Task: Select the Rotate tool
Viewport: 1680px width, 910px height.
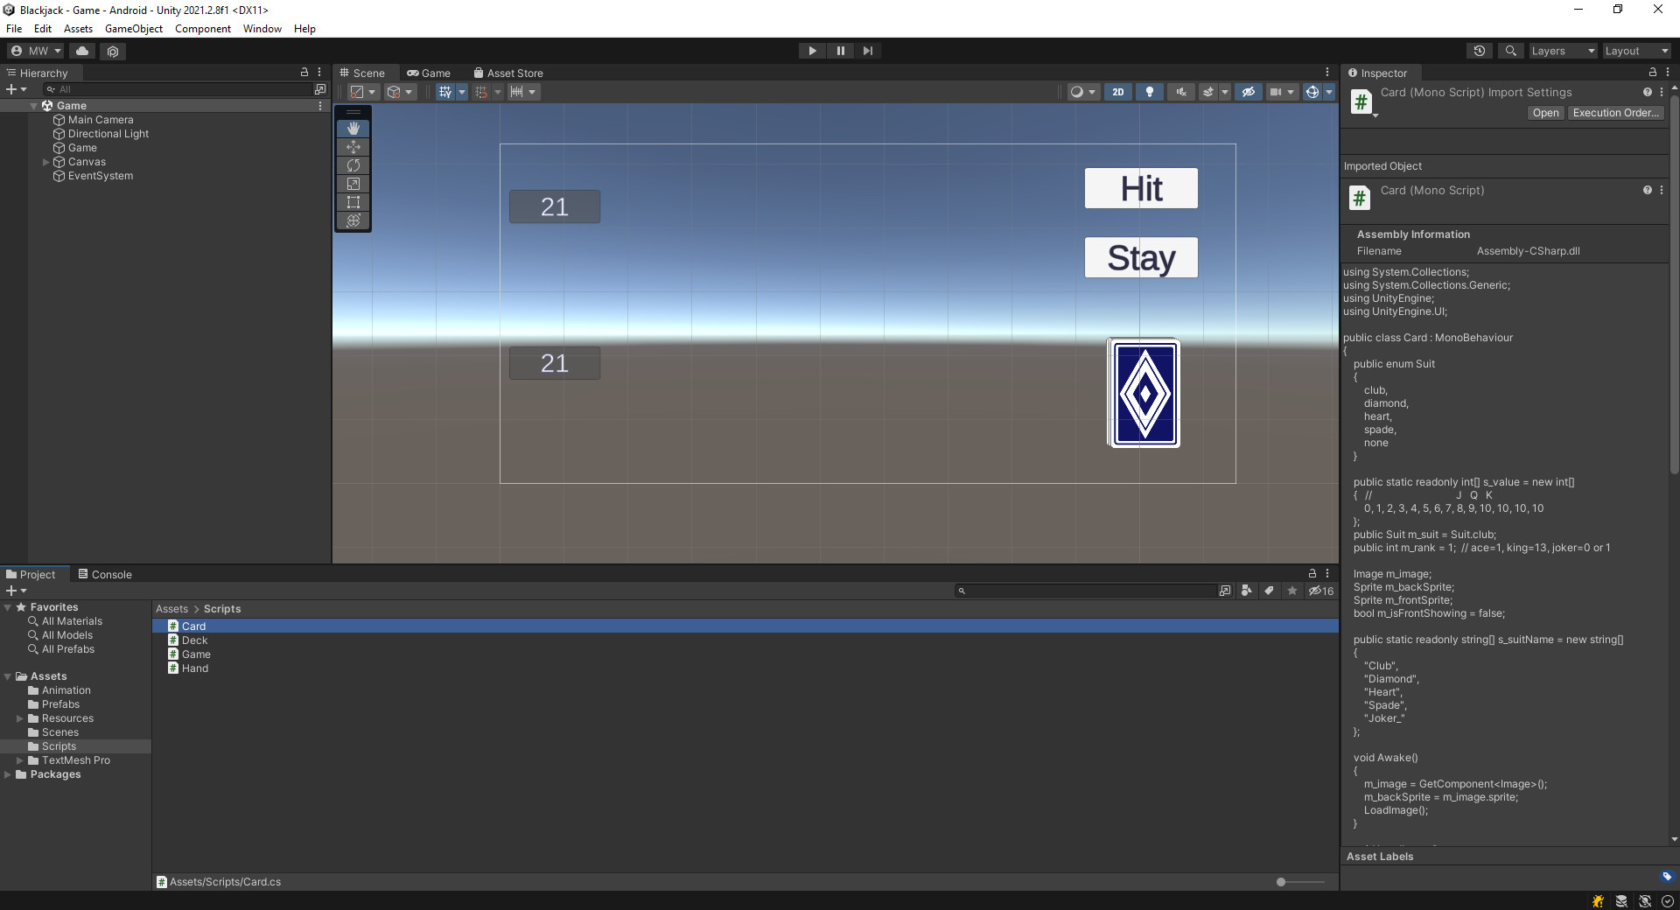Action: point(353,165)
